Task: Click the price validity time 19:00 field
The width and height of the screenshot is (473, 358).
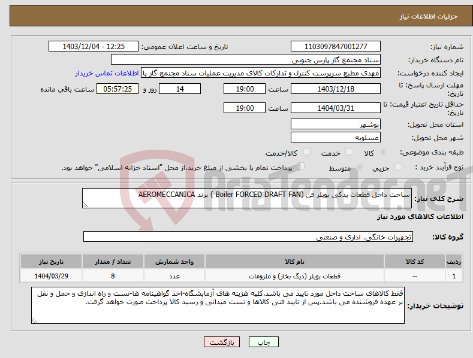Action: click(x=245, y=108)
